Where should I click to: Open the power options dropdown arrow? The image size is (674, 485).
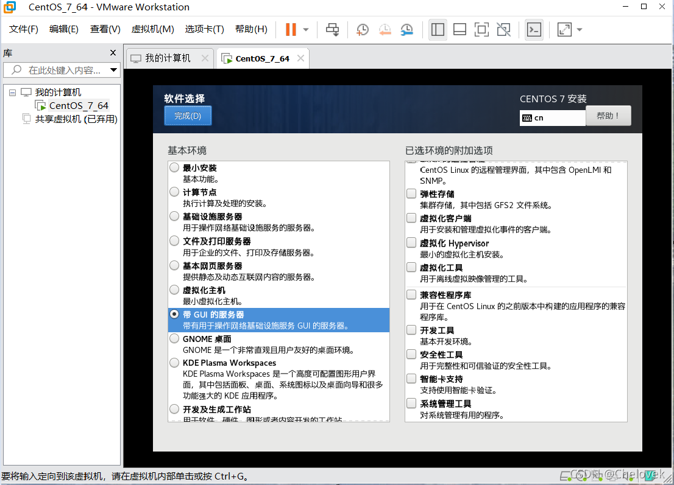306,30
